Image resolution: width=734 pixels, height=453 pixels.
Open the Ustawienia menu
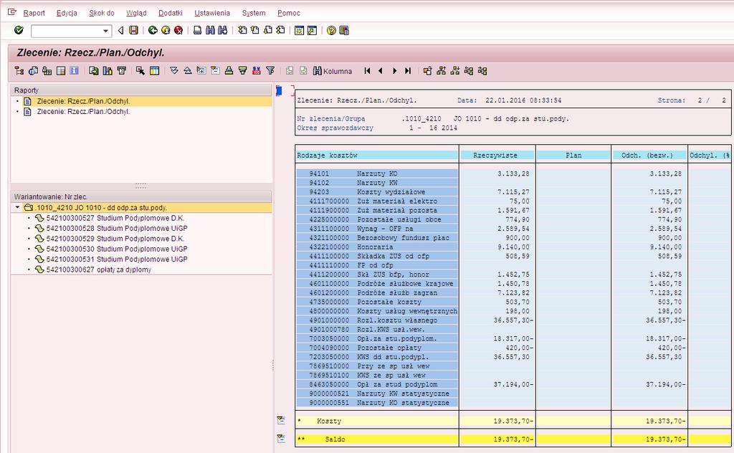click(x=212, y=13)
